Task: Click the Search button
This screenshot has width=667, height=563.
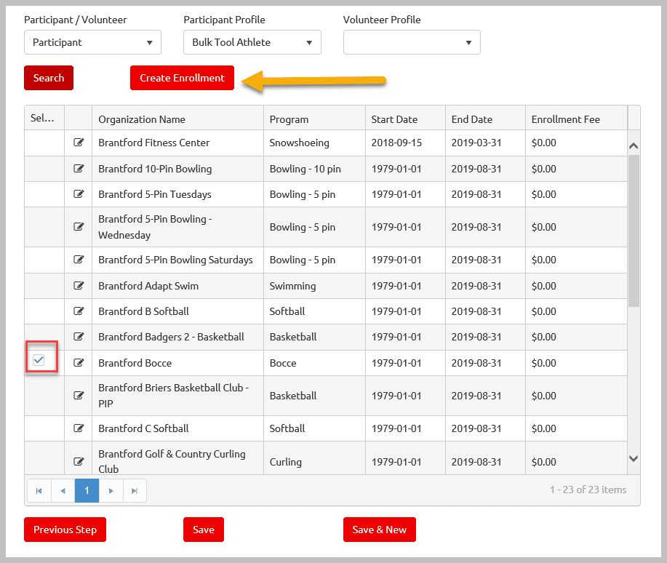Action: pos(49,78)
